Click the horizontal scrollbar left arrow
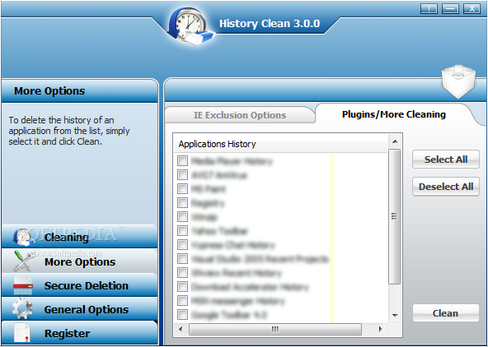Screen dimensions: 488x347 click(x=181, y=329)
